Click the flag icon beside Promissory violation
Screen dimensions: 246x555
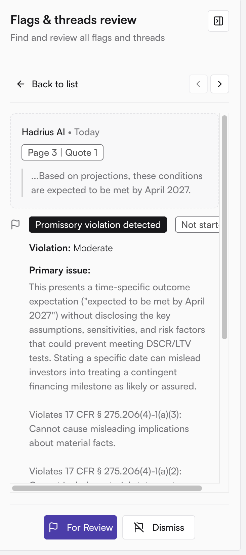(15, 225)
